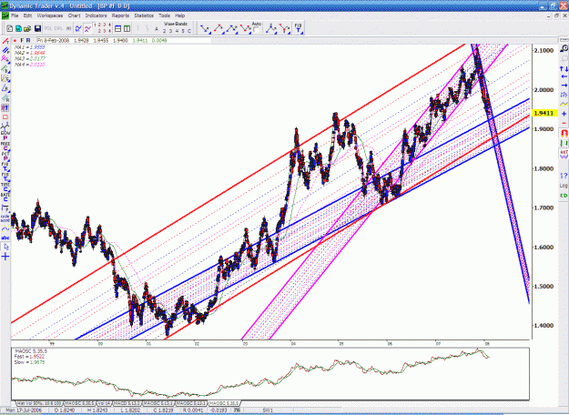Click the up-down arrows icon on right panel
569x415 pixels.
564,69
